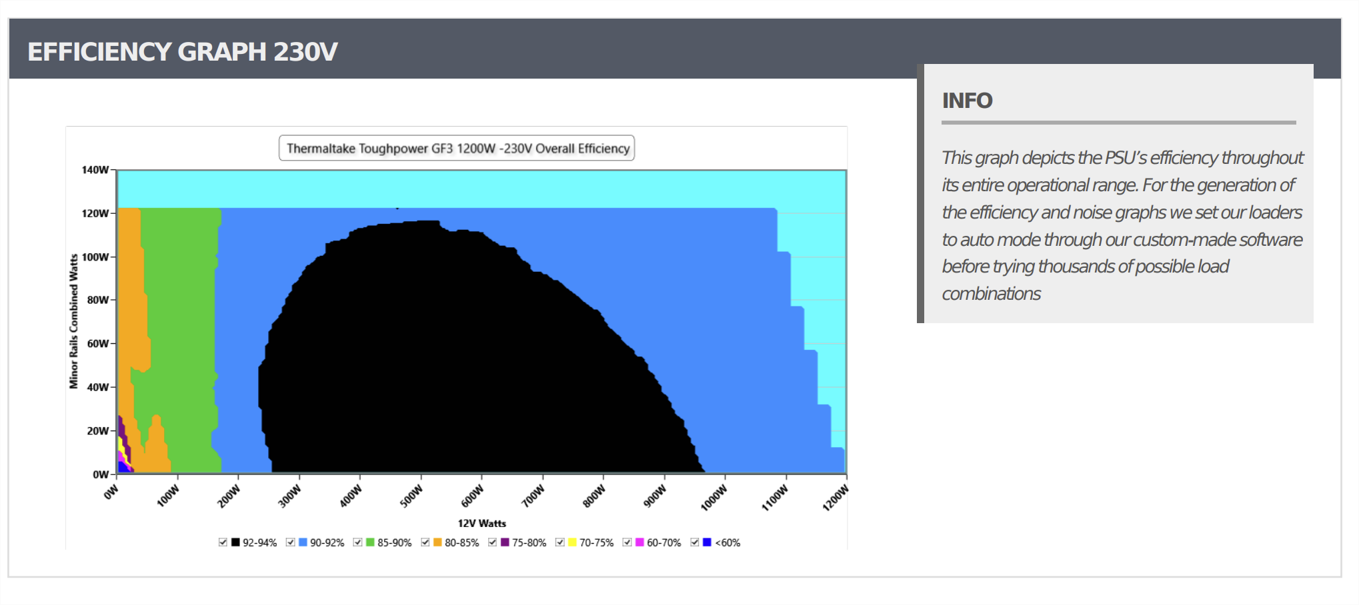Image resolution: width=1359 pixels, height=605 pixels.
Task: Click the purple 75-80% legend swatch
Action: click(x=505, y=542)
